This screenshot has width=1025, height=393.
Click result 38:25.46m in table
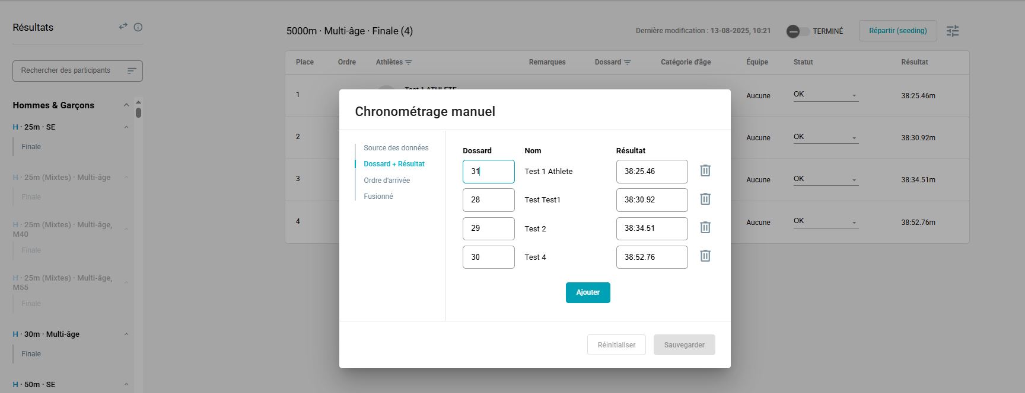point(918,96)
